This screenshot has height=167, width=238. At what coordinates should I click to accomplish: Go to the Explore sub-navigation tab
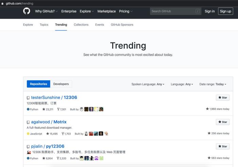point(28,24)
